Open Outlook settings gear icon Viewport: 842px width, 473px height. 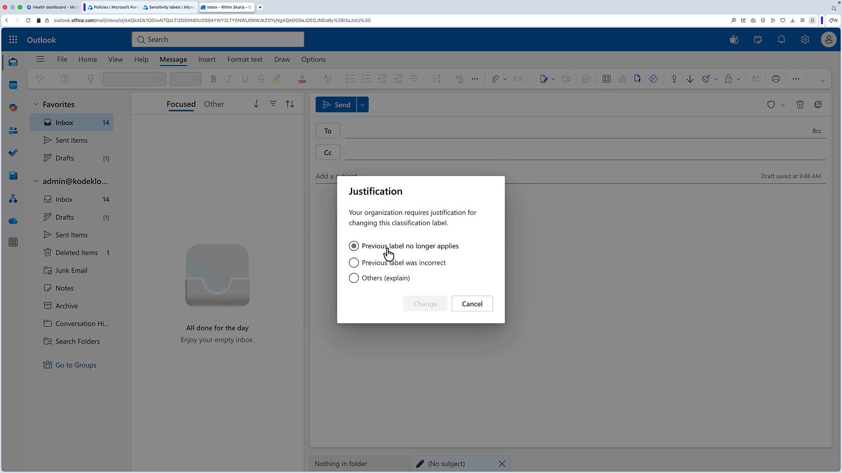[x=805, y=39]
